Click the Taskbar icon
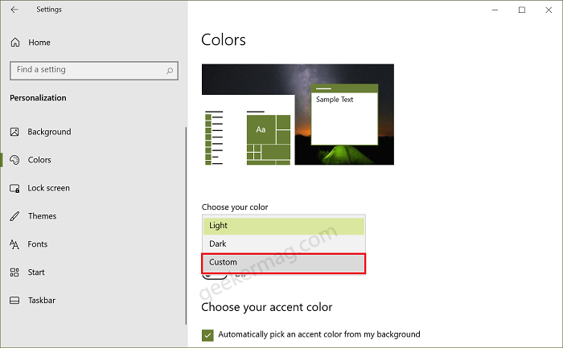 click(x=14, y=301)
